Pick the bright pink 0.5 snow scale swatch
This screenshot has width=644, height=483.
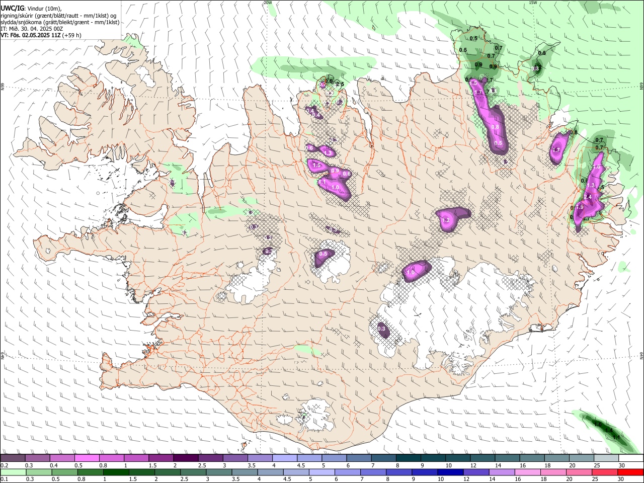(87, 458)
